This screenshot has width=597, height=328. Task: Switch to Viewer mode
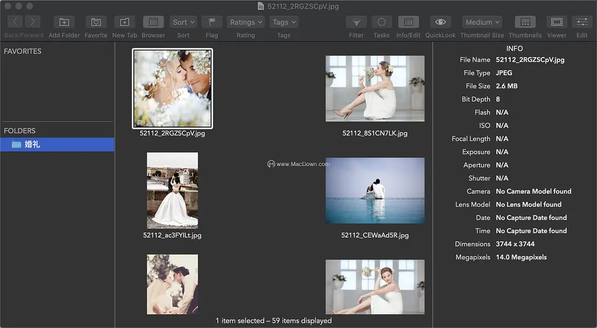click(x=557, y=22)
